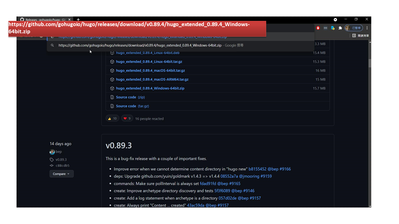Screen dimensions: 399x224
Task: Open the reading list icon
Action: (361, 36)
